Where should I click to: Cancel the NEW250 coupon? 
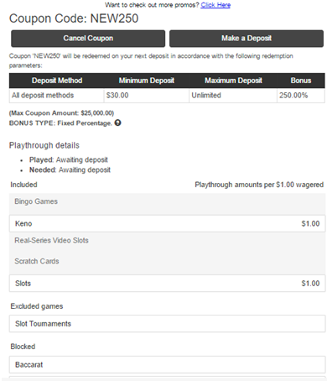pyautogui.click(x=88, y=39)
